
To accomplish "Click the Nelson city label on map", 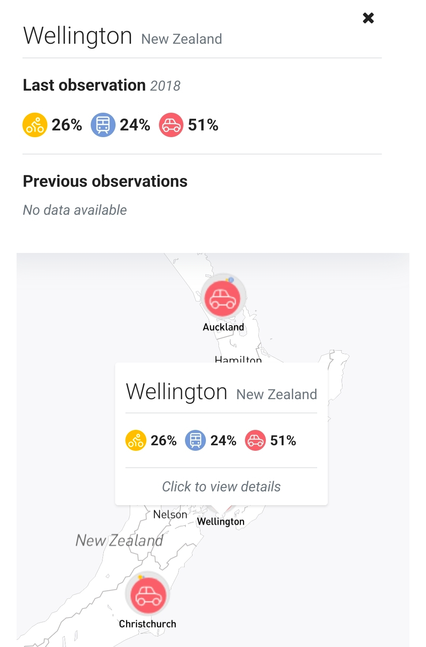I will pos(170,515).
